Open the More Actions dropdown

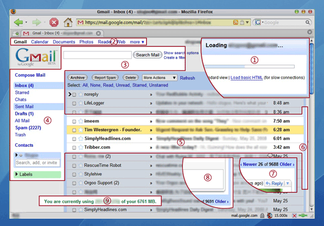pyautogui.click(x=160, y=77)
